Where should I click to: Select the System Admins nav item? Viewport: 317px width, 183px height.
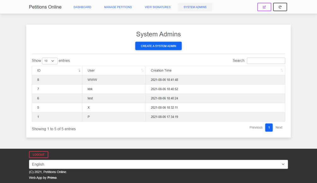(195, 7)
